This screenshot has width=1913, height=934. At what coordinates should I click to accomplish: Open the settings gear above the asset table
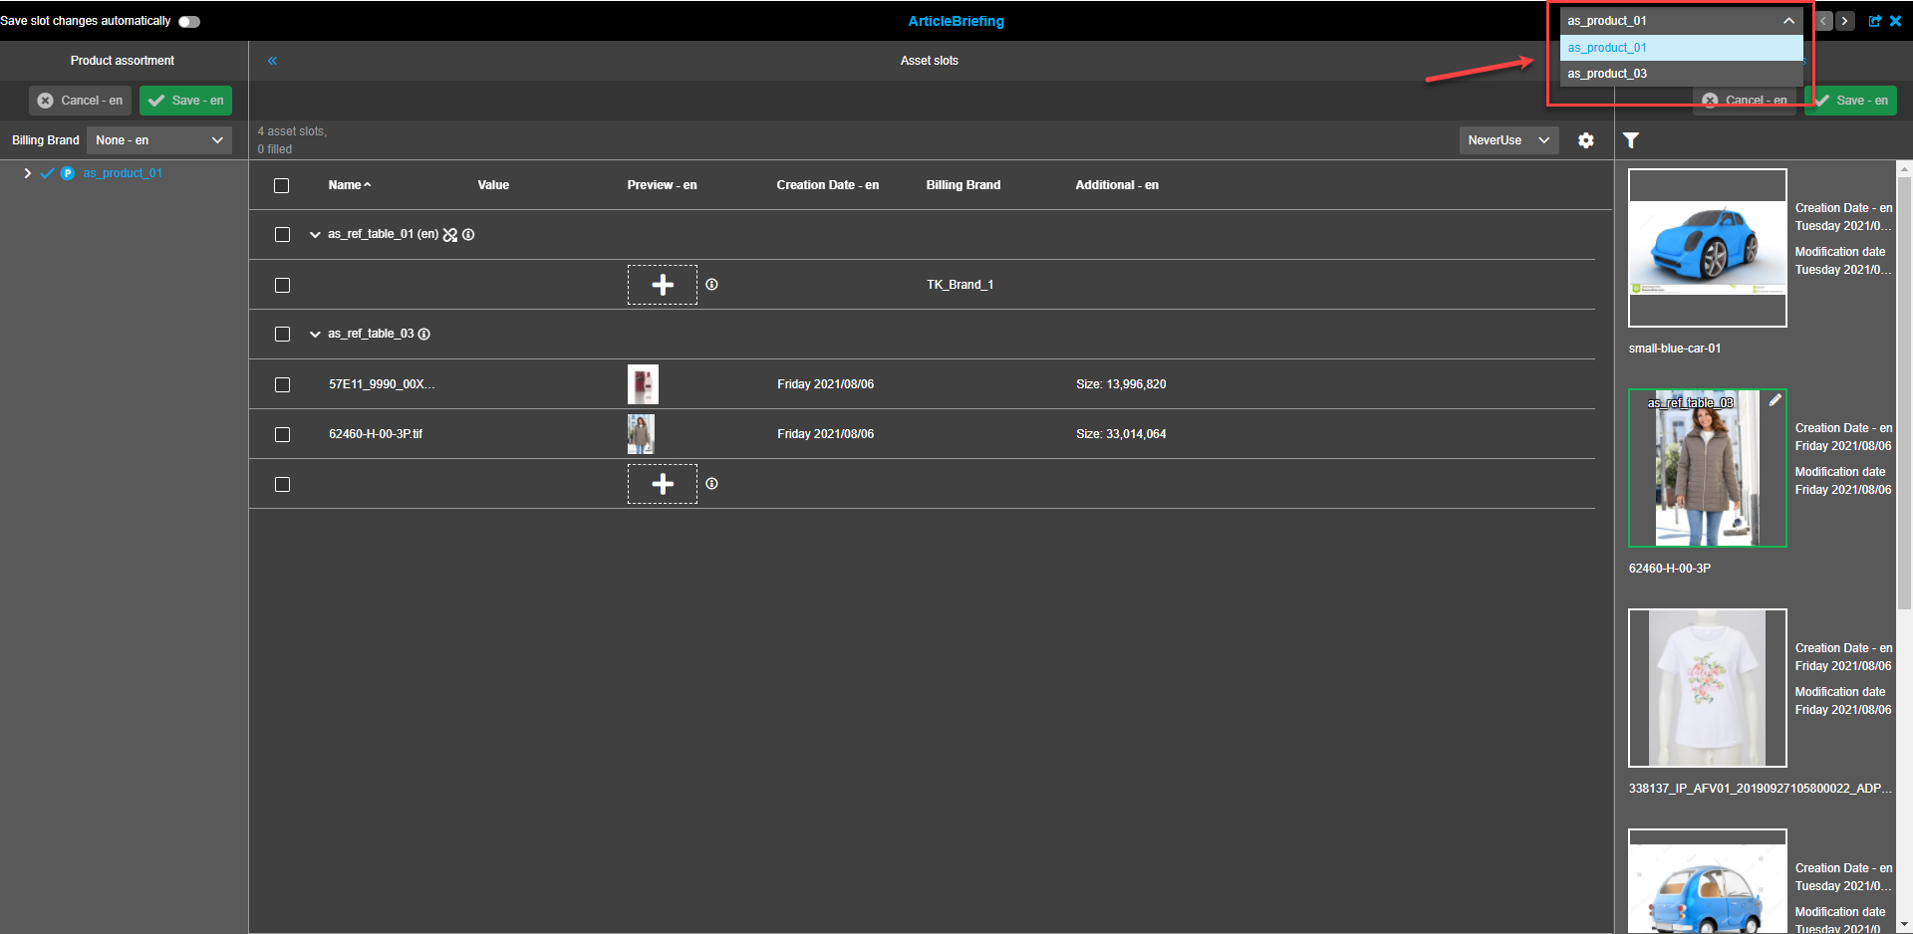1586,140
